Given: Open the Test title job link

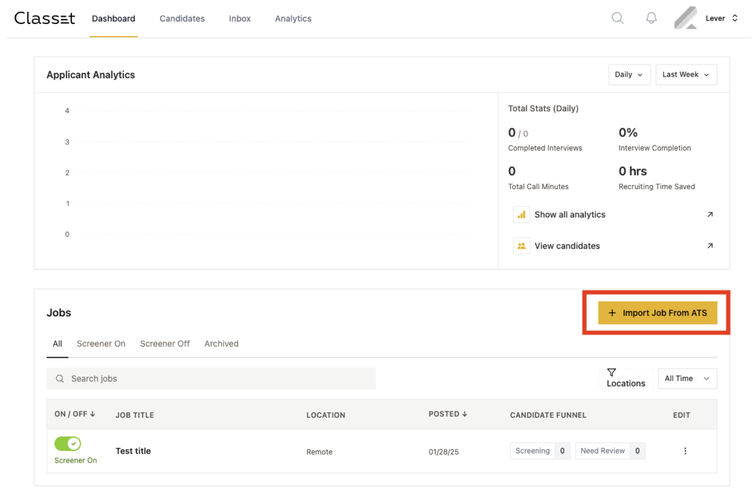Looking at the screenshot, I should point(133,451).
